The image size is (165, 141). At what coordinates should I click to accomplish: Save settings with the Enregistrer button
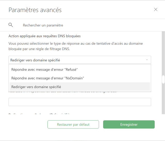click(x=129, y=125)
